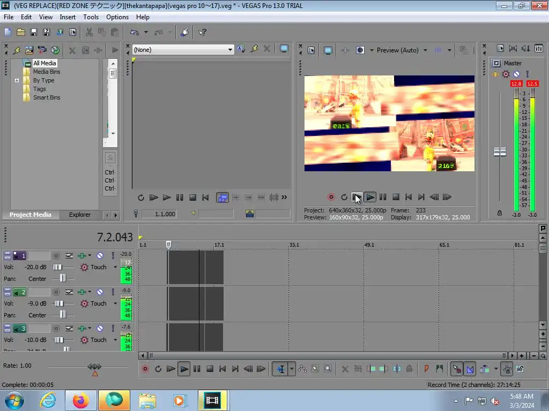Stop playback in the timeline transport bar
Image resolution: width=549 pixels, height=411 pixels.
pyautogui.click(x=210, y=369)
